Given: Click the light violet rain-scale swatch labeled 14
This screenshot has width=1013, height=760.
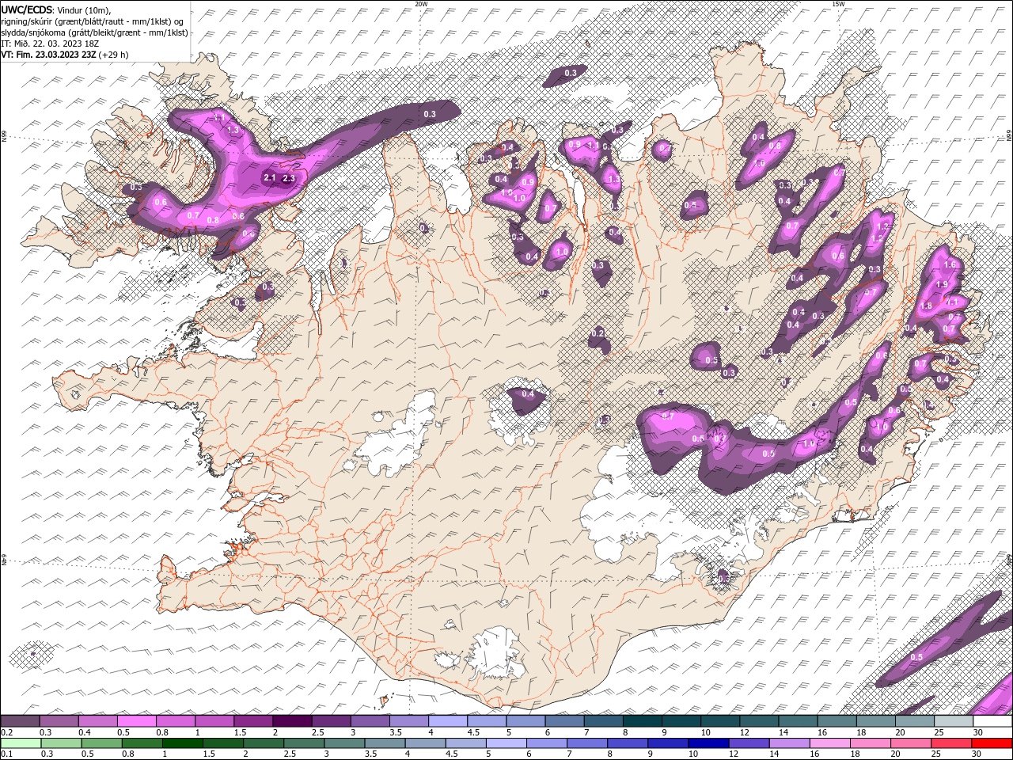Looking at the screenshot, I should click(788, 743).
